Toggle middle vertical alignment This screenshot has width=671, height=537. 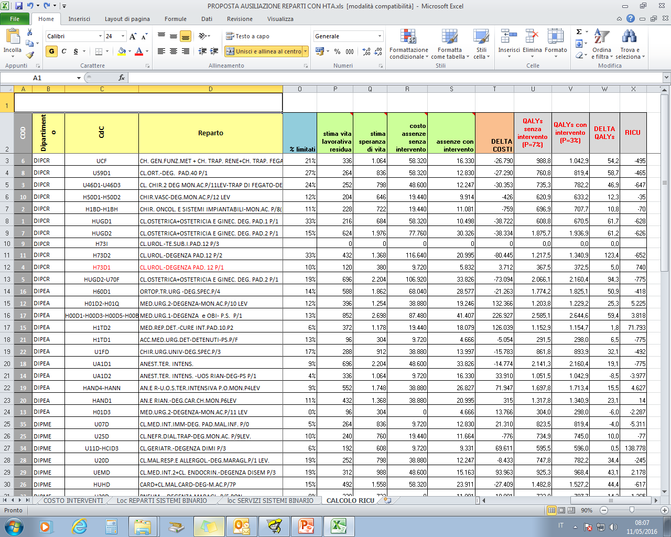pyautogui.click(x=174, y=36)
